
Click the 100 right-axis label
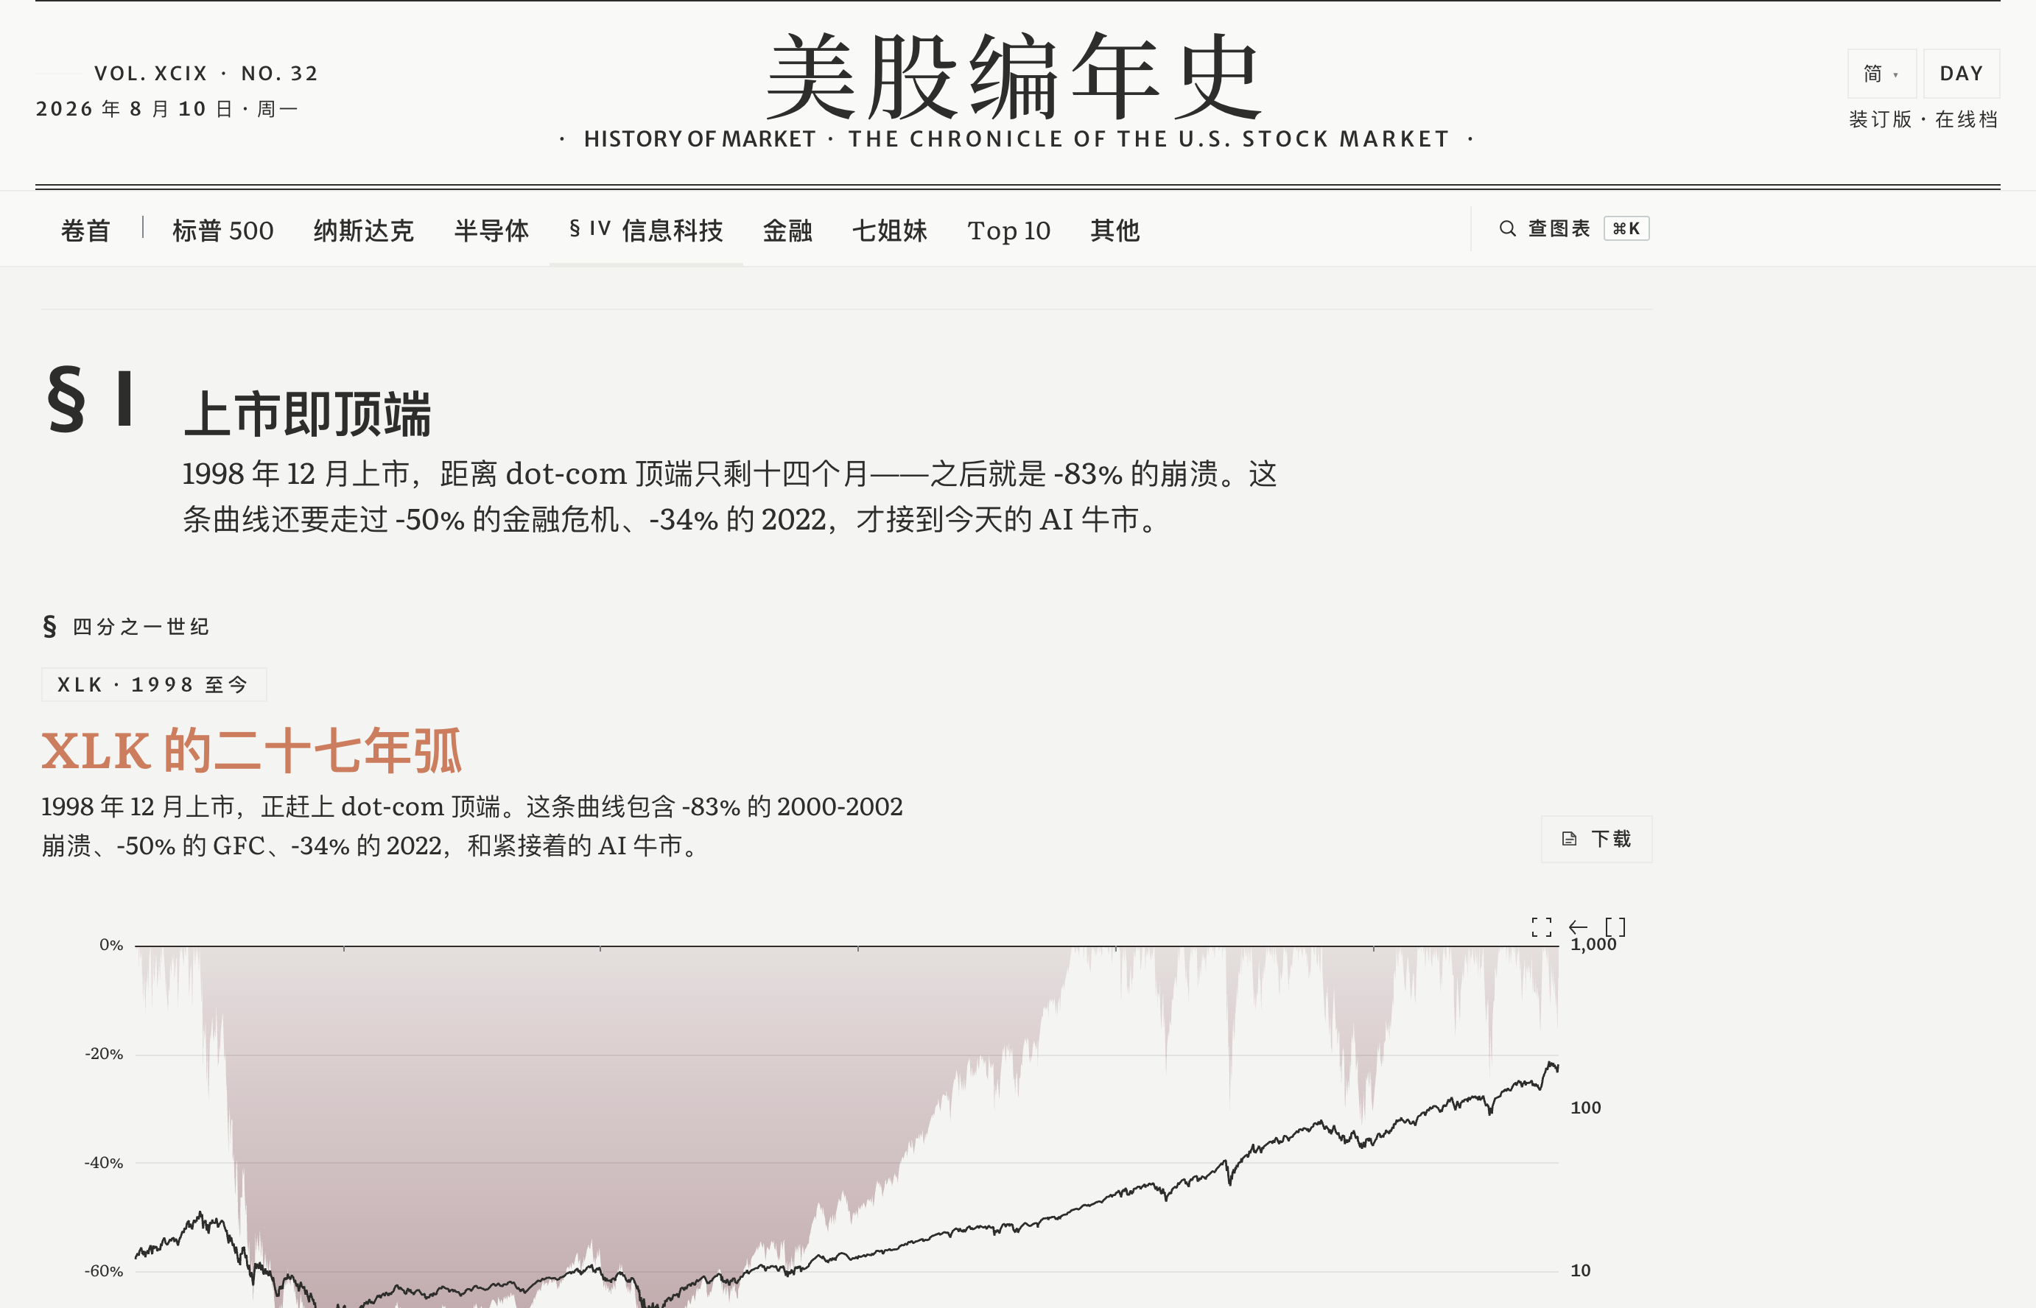pyautogui.click(x=1585, y=1108)
